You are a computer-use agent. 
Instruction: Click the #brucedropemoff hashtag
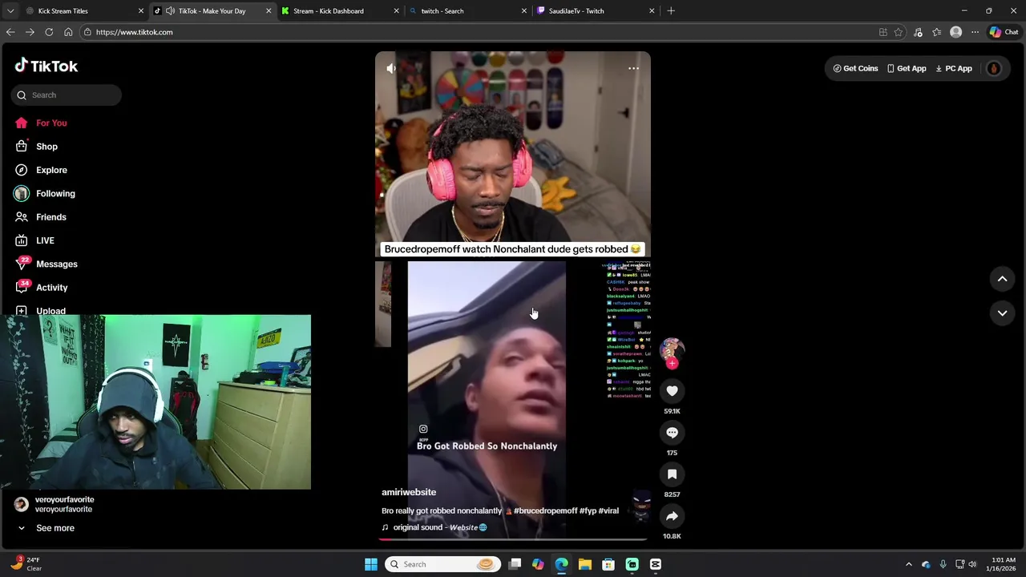coord(545,510)
